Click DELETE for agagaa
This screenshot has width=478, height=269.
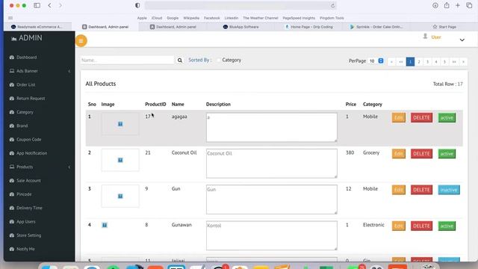pos(421,118)
